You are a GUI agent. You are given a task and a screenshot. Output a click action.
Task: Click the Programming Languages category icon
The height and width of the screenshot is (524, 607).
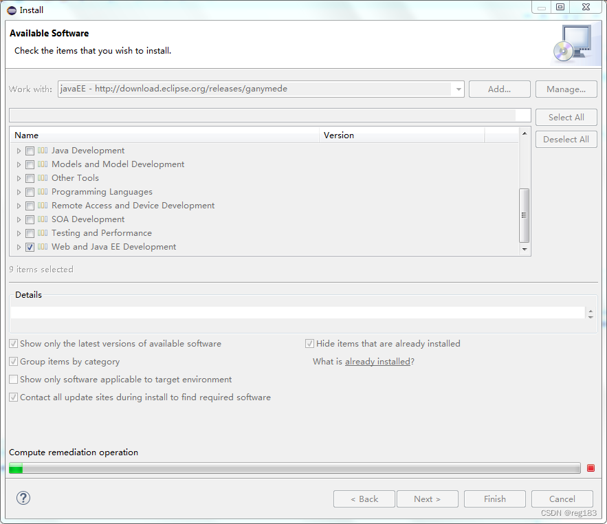(x=43, y=192)
